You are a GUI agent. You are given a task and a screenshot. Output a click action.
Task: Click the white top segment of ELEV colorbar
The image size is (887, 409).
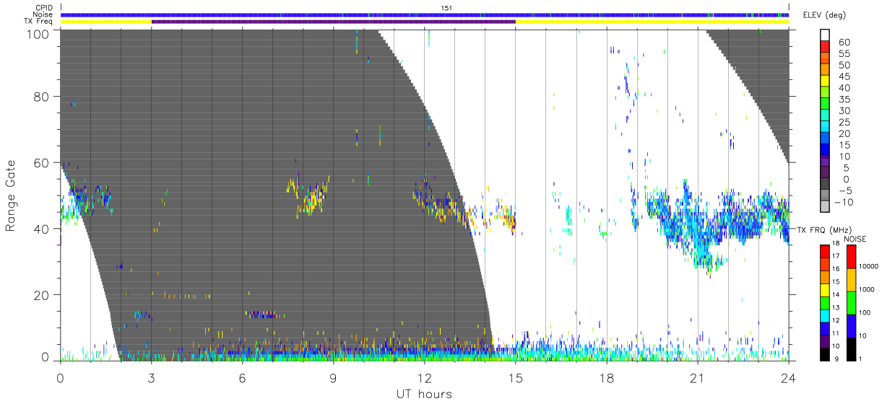825,35
